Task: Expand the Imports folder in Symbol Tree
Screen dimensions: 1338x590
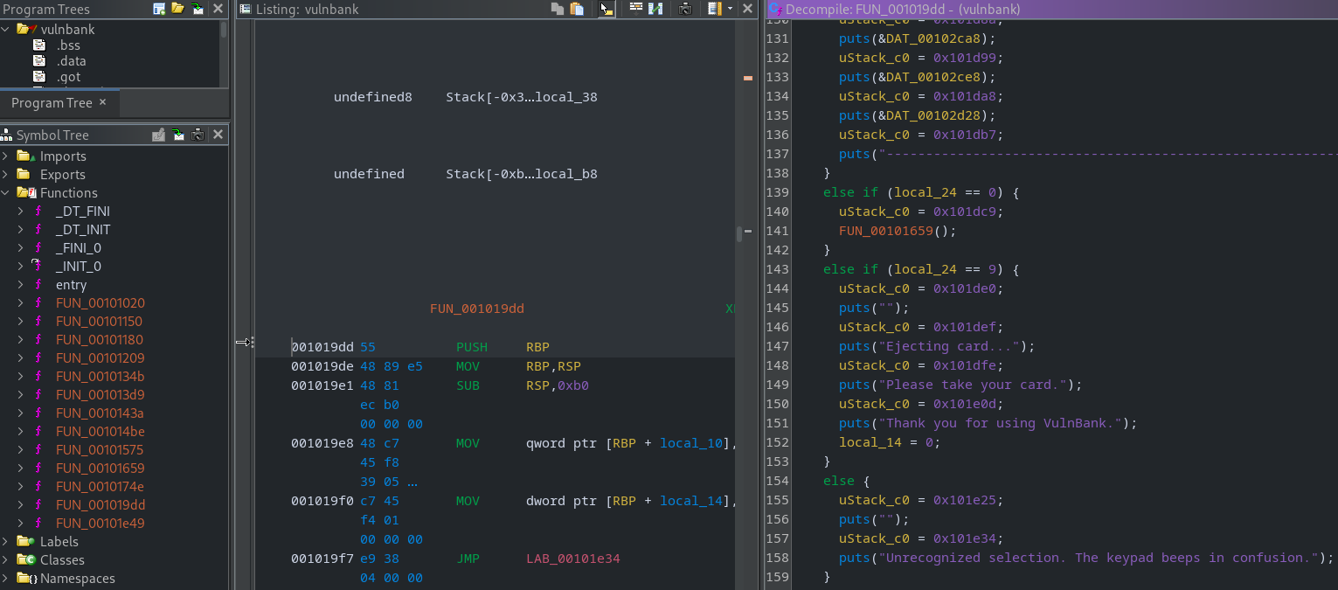Action: click(7, 156)
